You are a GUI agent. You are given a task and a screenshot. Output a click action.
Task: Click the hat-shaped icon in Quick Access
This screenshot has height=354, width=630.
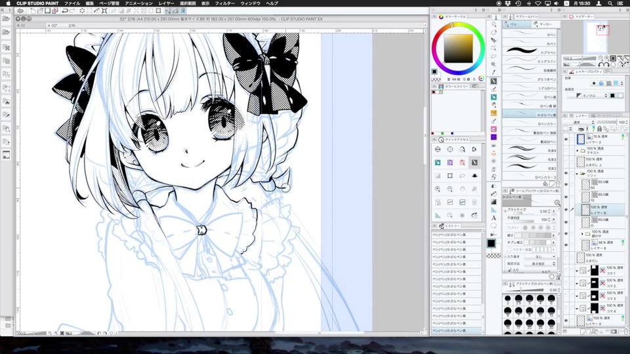(x=474, y=176)
